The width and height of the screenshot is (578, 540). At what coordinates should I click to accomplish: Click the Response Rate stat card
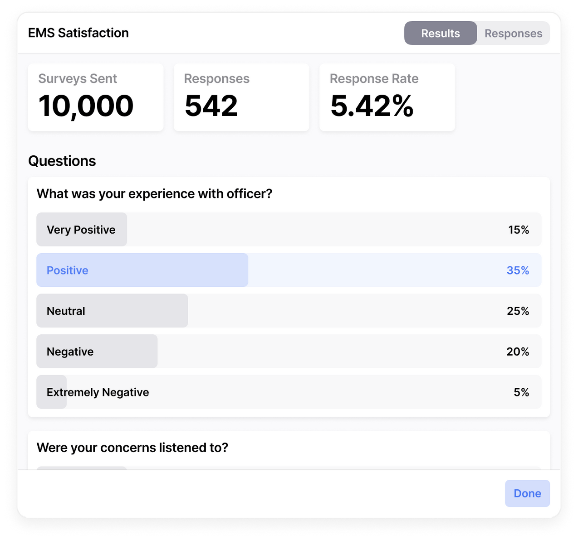(387, 97)
